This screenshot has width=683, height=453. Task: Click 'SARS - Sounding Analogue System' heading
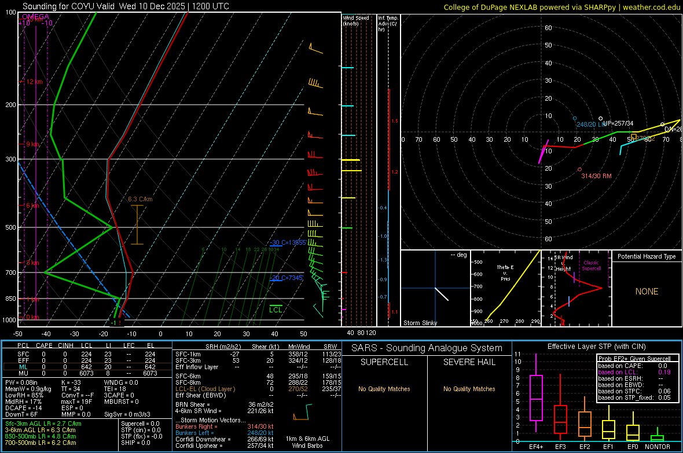tap(427, 348)
